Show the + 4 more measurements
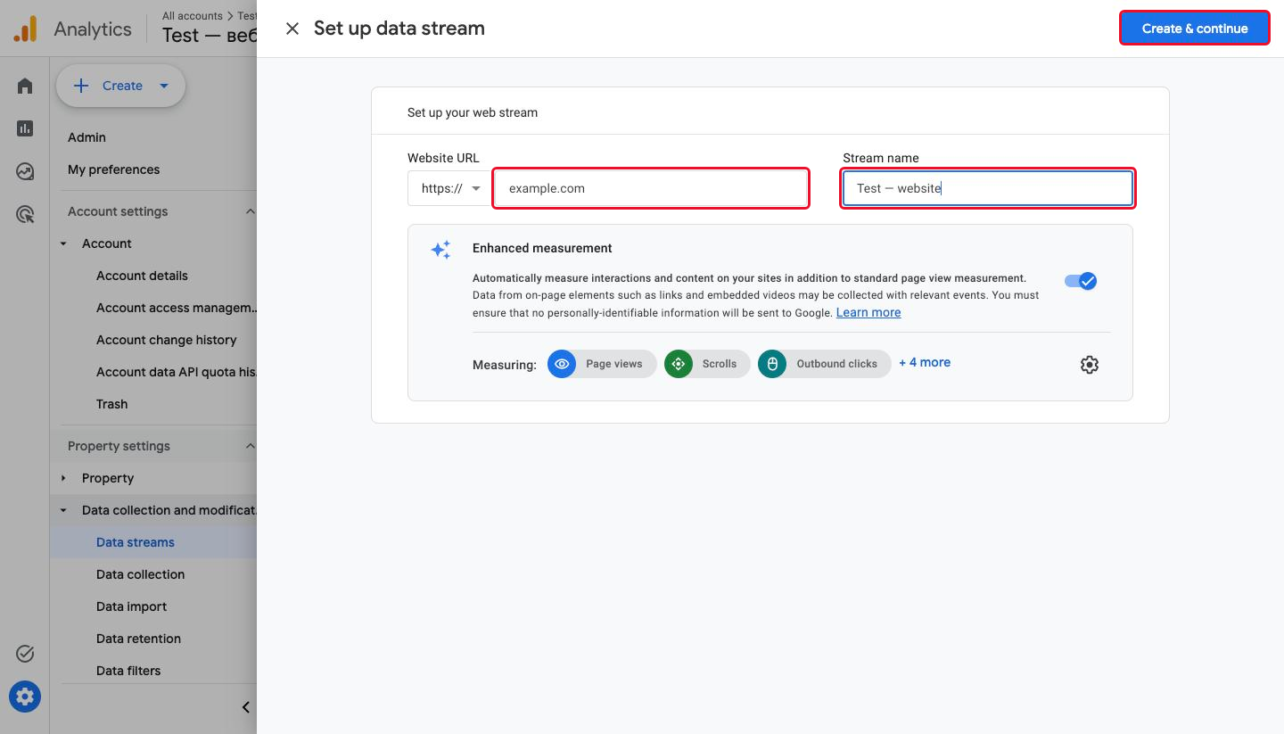Viewport: 1284px width, 734px height. coord(925,362)
